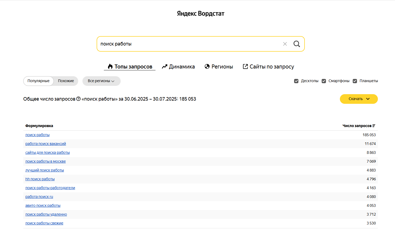This screenshot has width=395, height=229.
Task: Click the Общее число запросов summary text
Action: click(110, 99)
